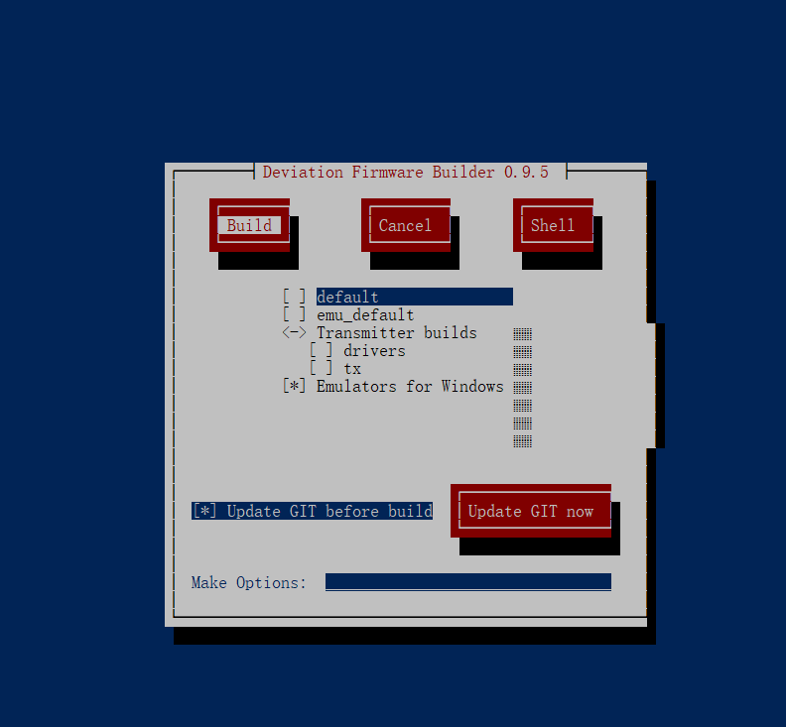Tick the tx checkbox
Screen dimensions: 786x727
pyautogui.click(x=322, y=368)
